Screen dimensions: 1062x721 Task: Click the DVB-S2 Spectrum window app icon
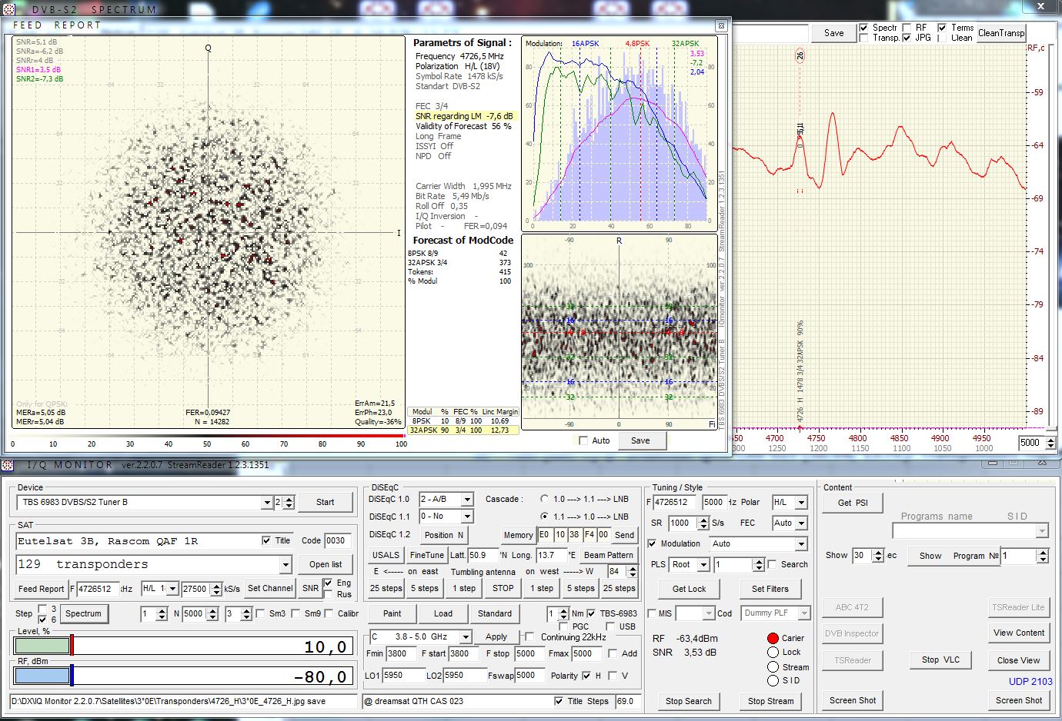(x=8, y=9)
